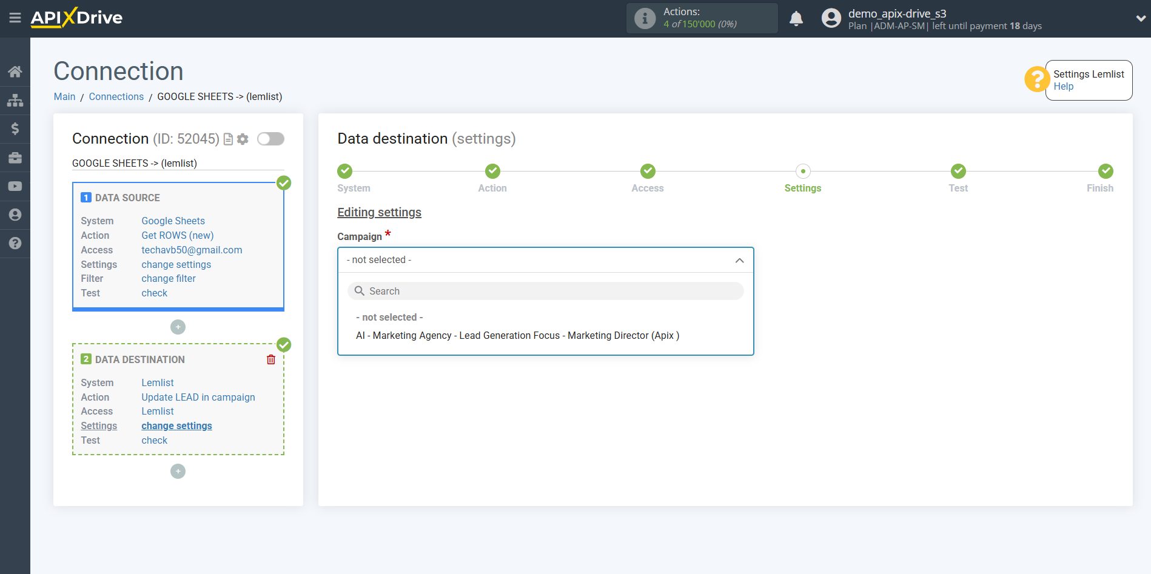Click destination change settings link
This screenshot has width=1151, height=574.
[176, 425]
